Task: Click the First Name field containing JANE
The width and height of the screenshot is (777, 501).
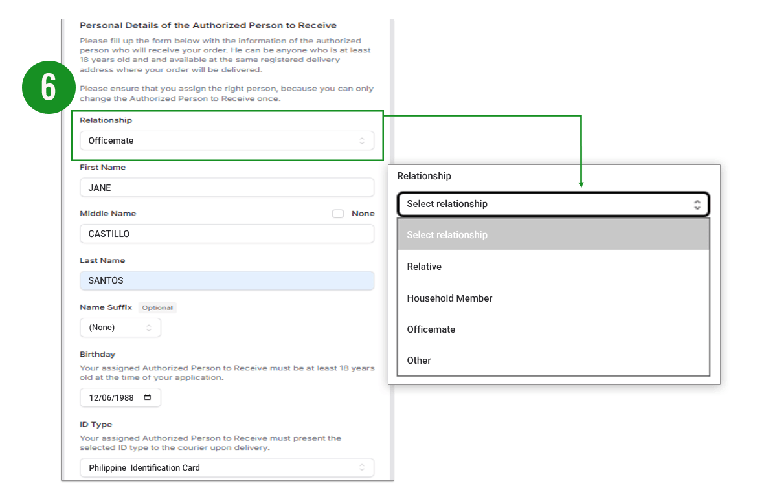Action: 226,188
